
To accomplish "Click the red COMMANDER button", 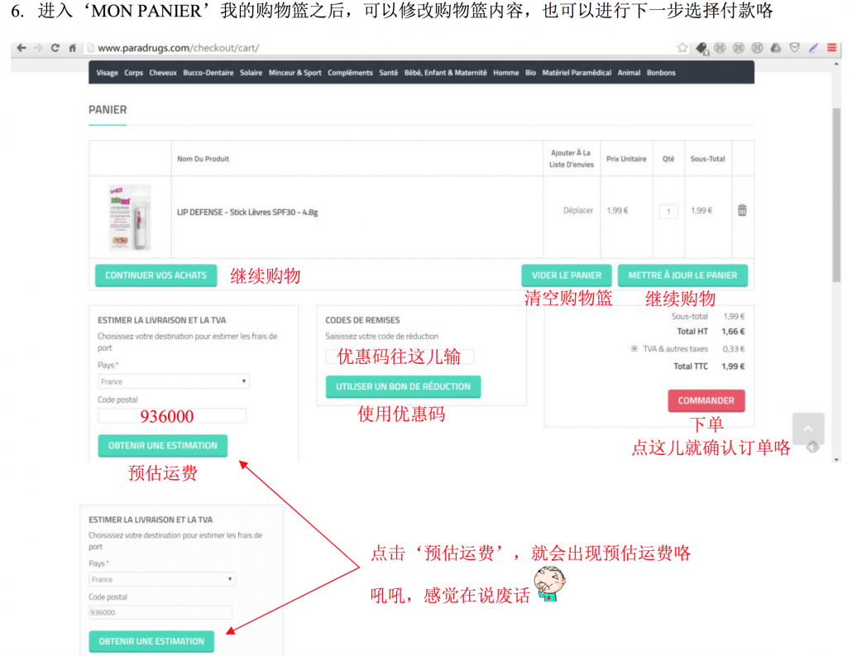I will point(706,400).
